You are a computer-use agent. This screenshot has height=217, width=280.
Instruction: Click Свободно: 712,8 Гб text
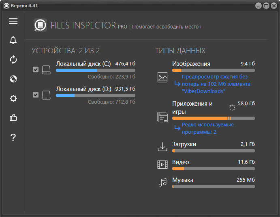(111, 102)
